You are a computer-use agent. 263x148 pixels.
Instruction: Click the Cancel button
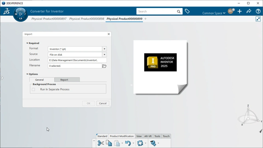pyautogui.click(x=103, y=103)
